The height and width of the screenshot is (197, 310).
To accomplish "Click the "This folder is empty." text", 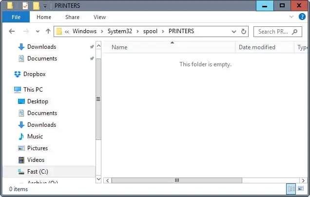I will click(x=205, y=64).
